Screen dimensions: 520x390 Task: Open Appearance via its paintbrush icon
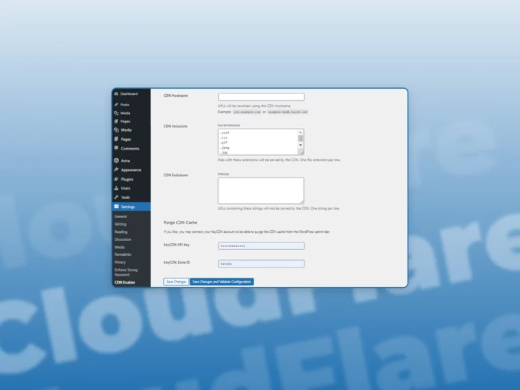[x=116, y=170]
